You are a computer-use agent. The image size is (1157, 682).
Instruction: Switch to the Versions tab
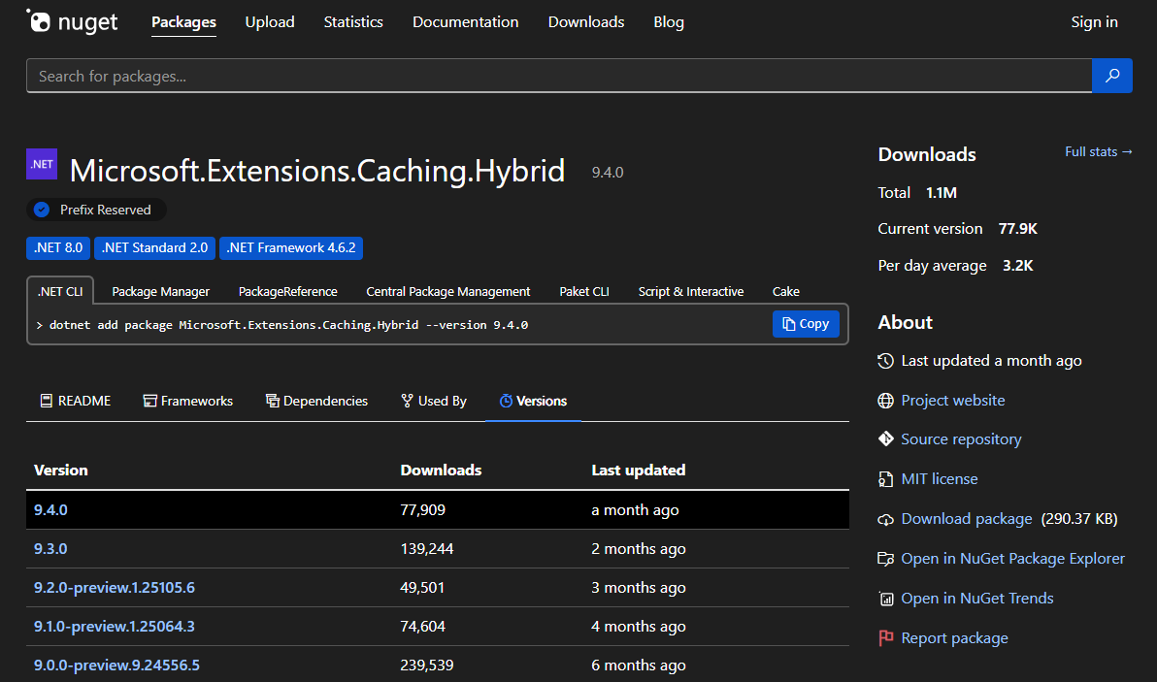pyautogui.click(x=533, y=401)
